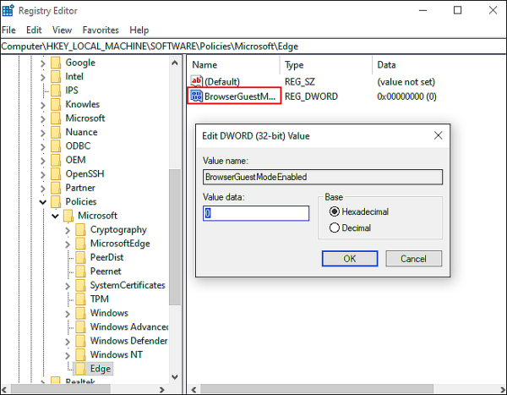Click the tree pane vertical scrollbar
The width and height of the screenshot is (507, 395).
point(176,237)
